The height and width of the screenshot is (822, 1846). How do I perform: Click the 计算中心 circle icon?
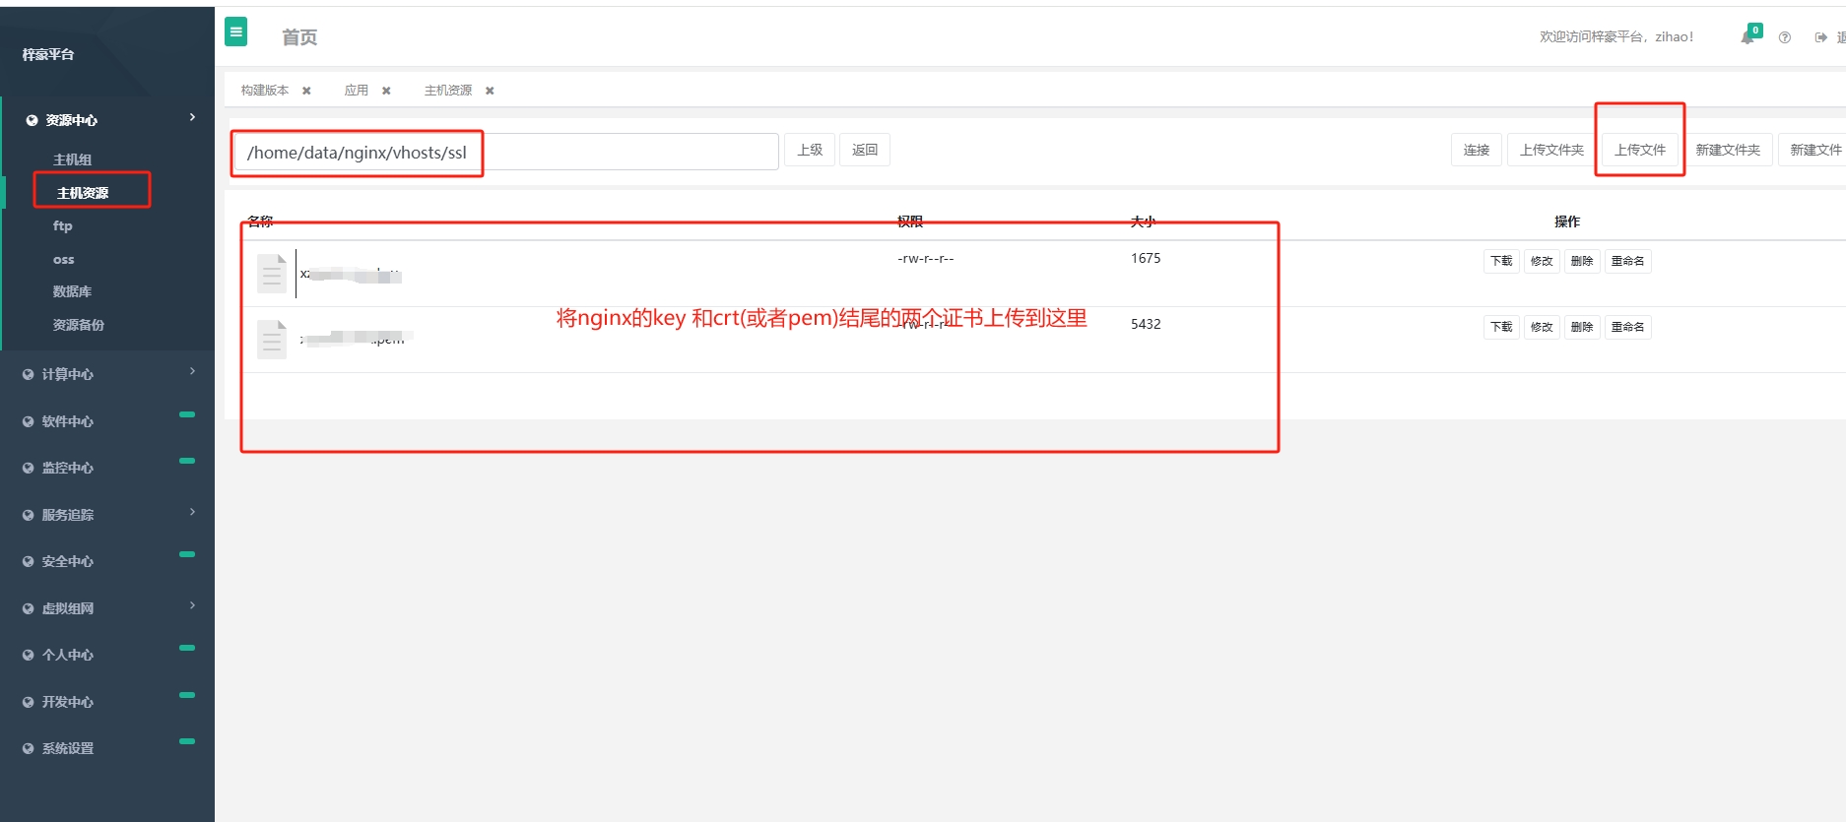pos(28,374)
